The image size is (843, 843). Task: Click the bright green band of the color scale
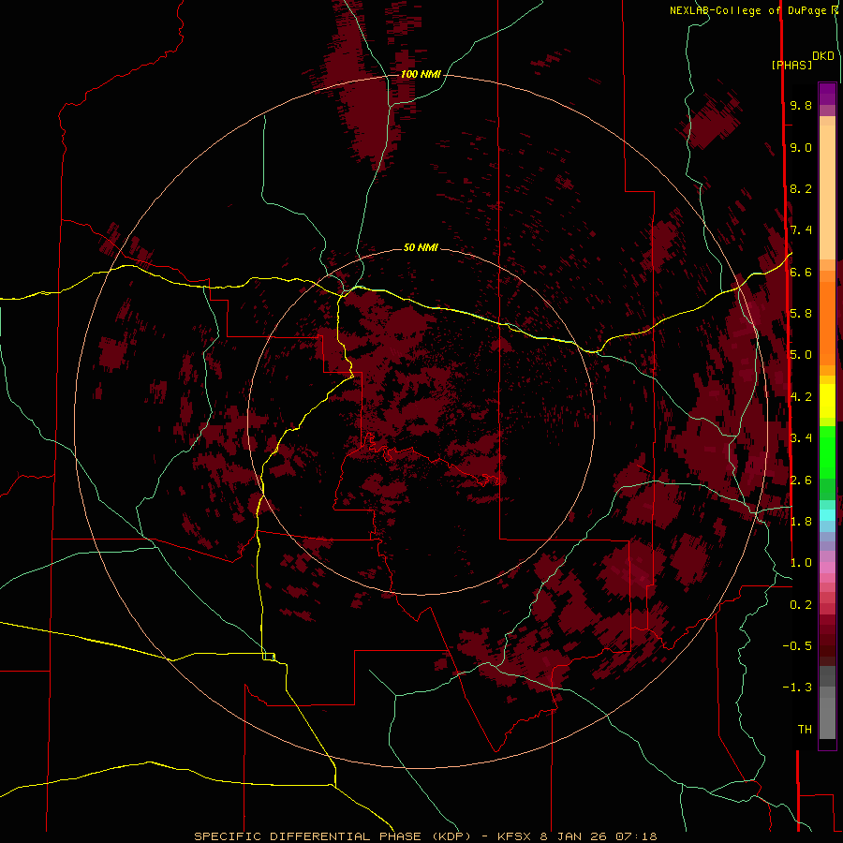point(827,452)
